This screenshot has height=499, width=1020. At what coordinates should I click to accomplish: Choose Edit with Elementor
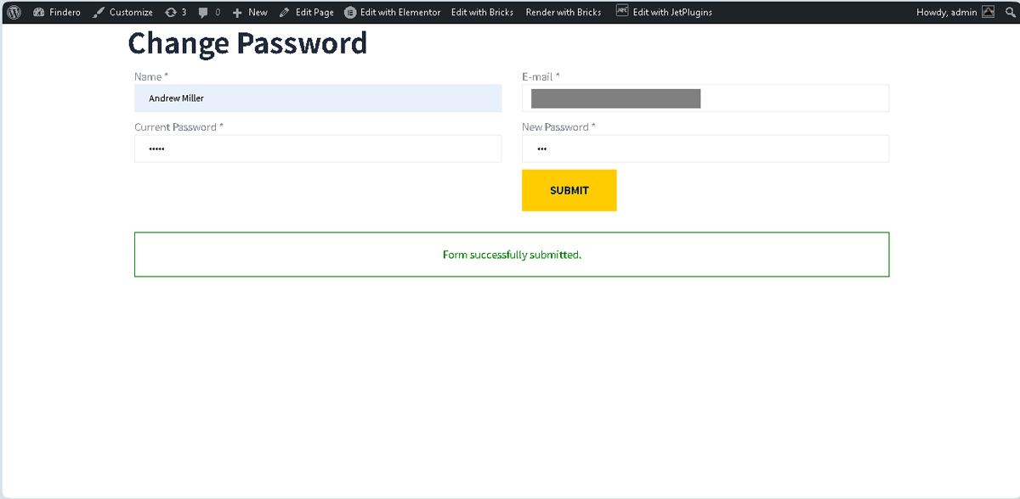pos(392,12)
